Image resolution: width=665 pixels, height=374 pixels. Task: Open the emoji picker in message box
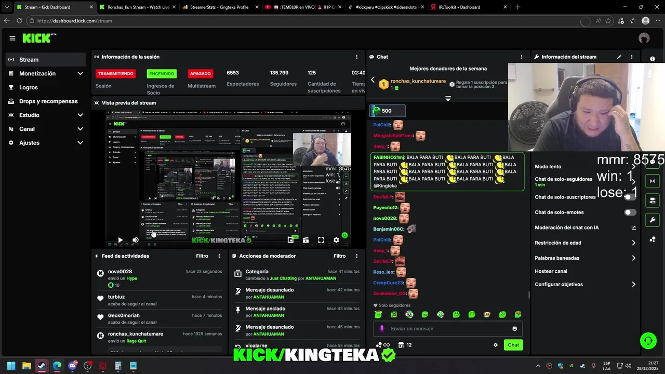pyautogui.click(x=515, y=329)
